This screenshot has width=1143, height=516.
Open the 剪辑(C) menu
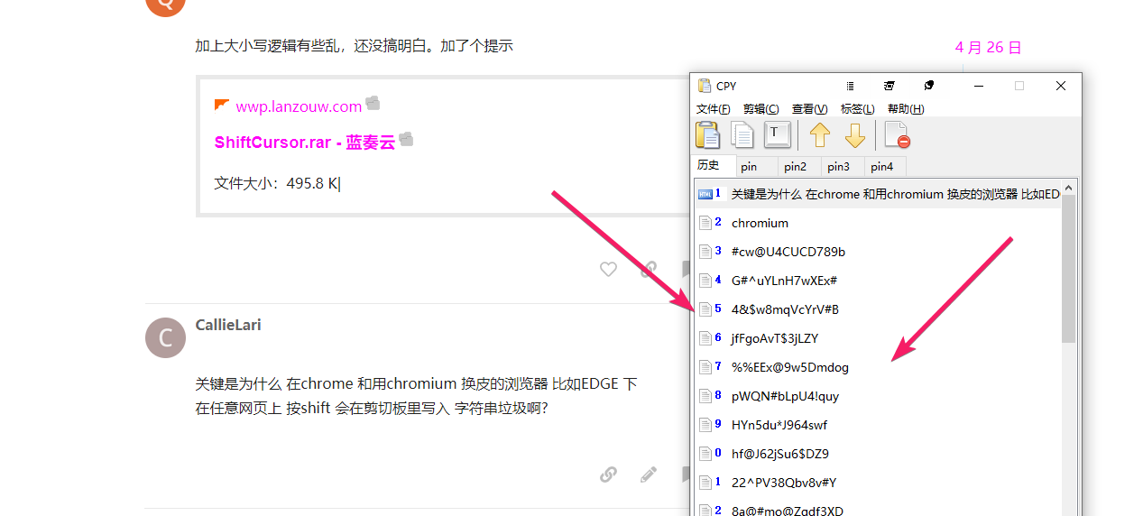760,109
